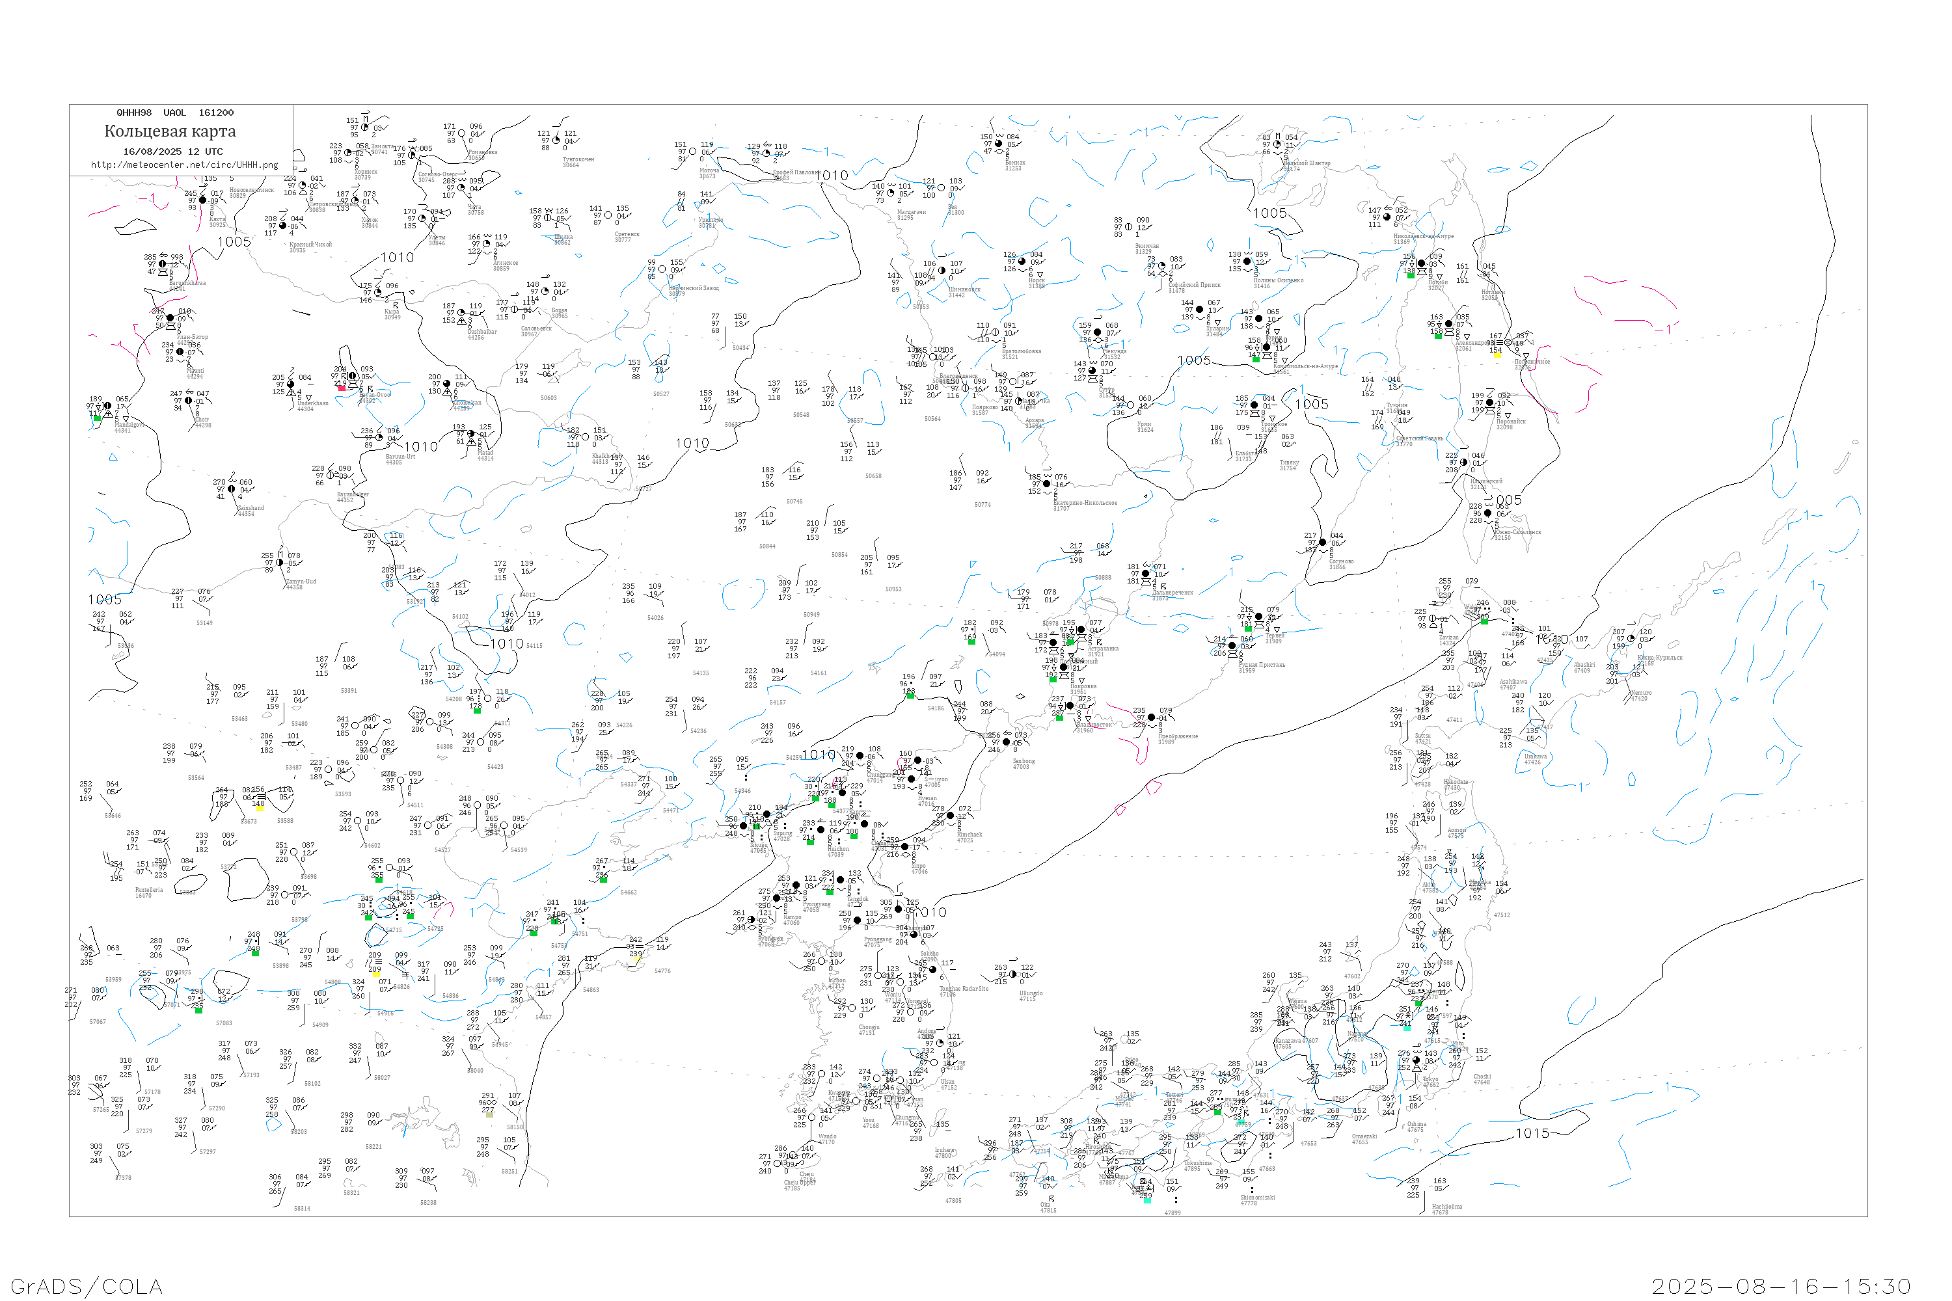The image size is (1952, 1301).
Task: Click the Красный Чикой 30935 station marker
Action: [x=282, y=226]
